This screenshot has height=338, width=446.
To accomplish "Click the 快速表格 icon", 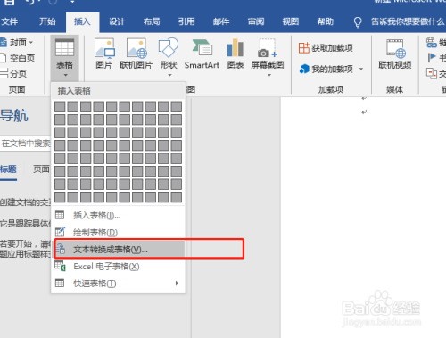I will (60, 283).
